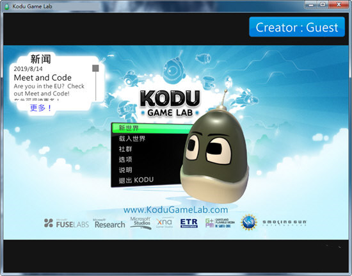Click the XNA Game Studio logo
The height and width of the screenshot is (276, 352).
[164, 223]
